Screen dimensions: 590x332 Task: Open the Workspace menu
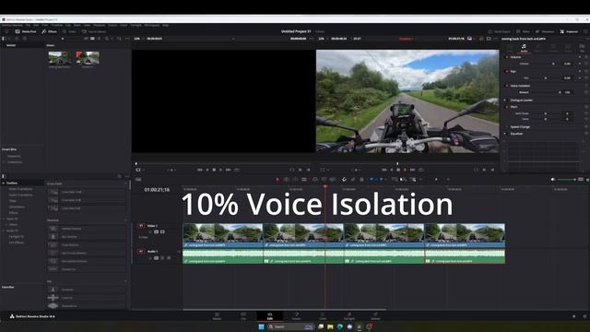[152, 25]
